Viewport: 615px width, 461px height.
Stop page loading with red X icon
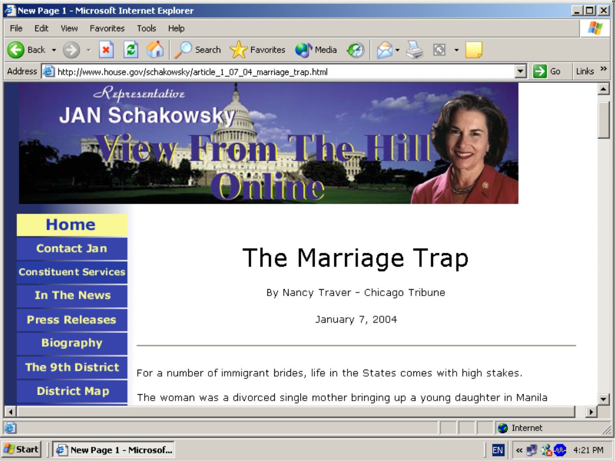tap(106, 50)
